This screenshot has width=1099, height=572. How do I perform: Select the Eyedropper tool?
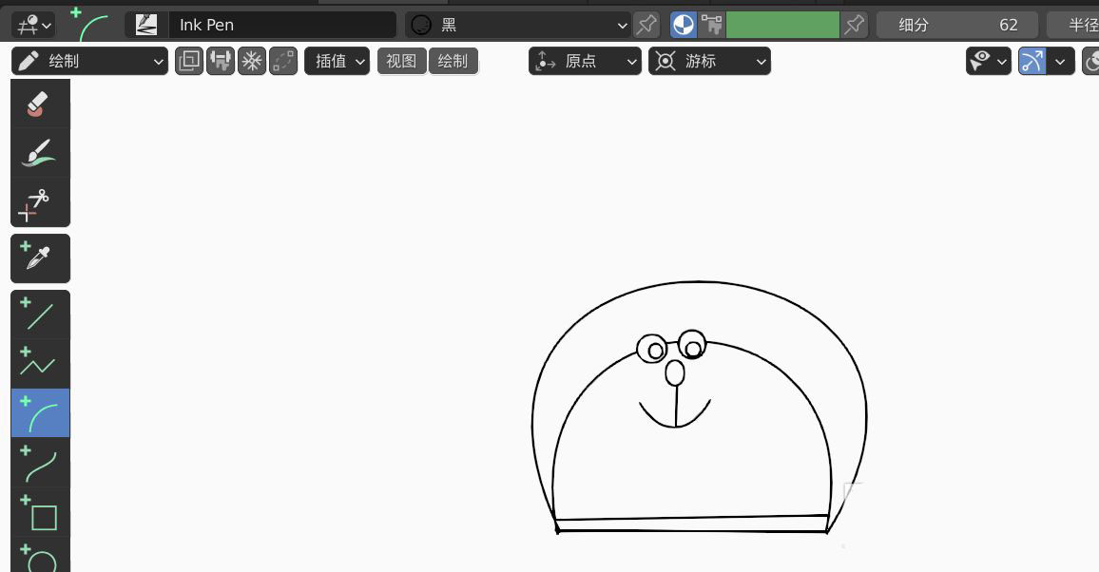tap(40, 258)
